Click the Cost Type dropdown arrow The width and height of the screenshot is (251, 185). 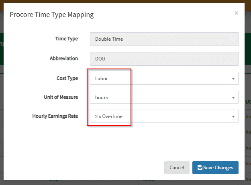233,79
